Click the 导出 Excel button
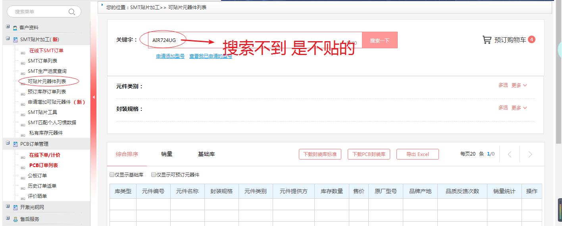Image resolution: width=562 pixels, height=226 pixels. click(x=418, y=154)
